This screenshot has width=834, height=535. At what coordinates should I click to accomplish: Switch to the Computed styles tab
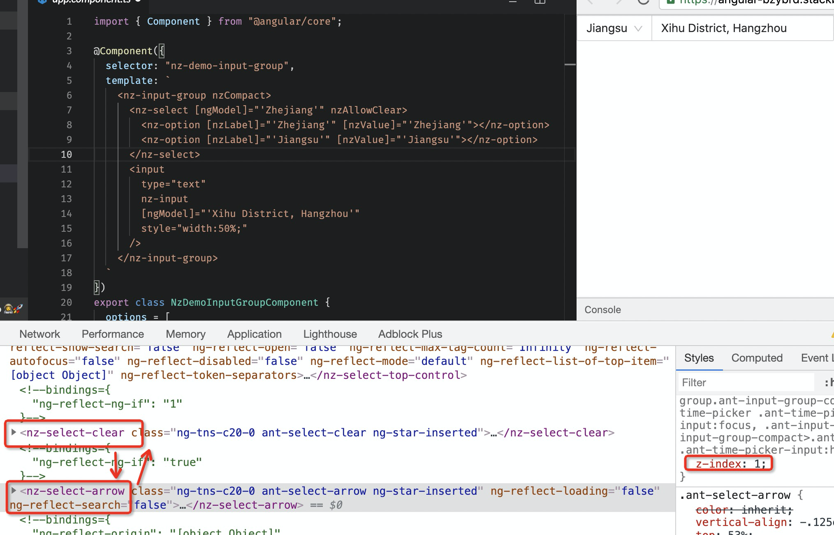tap(757, 358)
